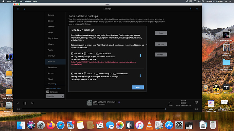Skip to previous track
This screenshot has width=234, height=131.
point(18,103)
